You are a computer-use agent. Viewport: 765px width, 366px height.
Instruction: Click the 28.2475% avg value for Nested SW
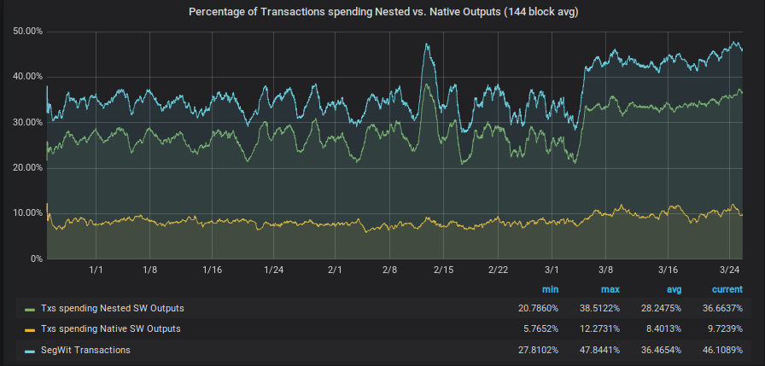point(661,309)
